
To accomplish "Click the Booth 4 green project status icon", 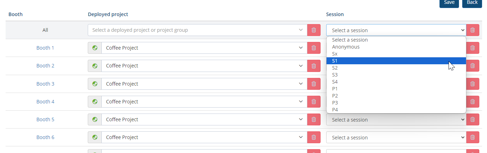I will 95,102.
